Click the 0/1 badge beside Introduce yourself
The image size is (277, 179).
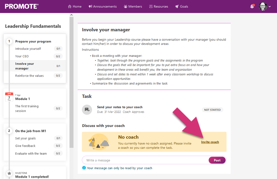point(58,49)
